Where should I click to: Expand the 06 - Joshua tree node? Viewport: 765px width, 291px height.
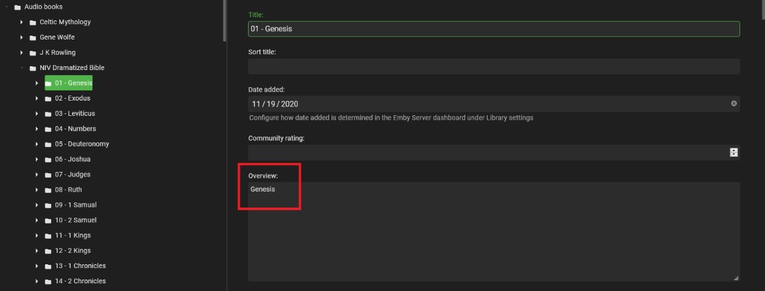[37, 159]
